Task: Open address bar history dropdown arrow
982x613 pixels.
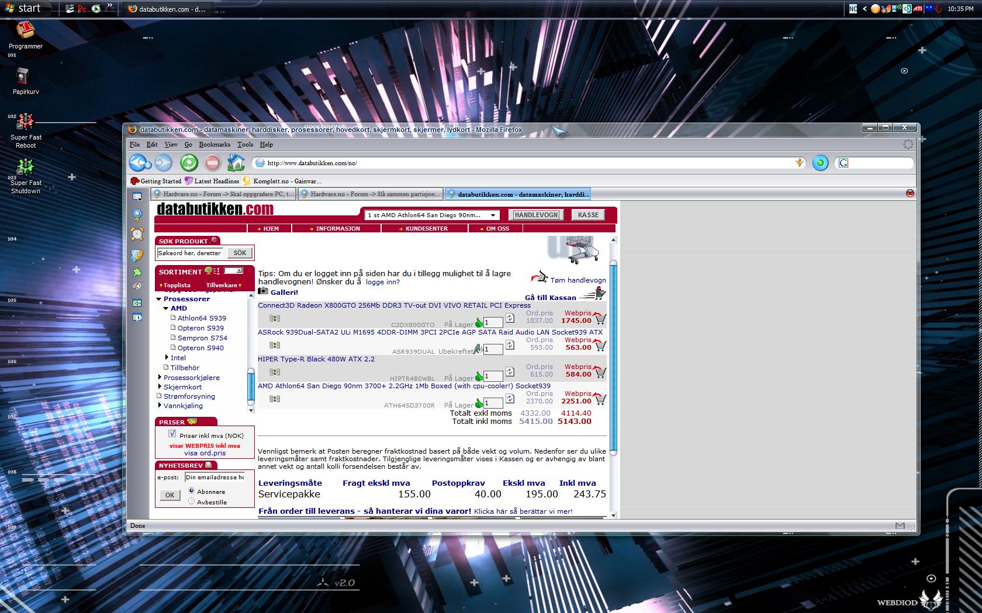Action: pyautogui.click(x=800, y=163)
